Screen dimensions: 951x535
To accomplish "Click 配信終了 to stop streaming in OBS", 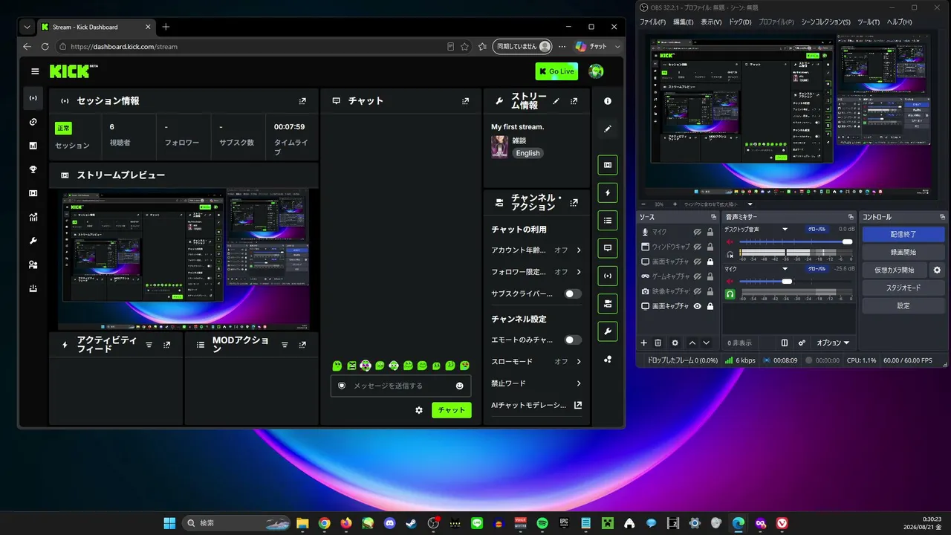I will pyautogui.click(x=903, y=234).
